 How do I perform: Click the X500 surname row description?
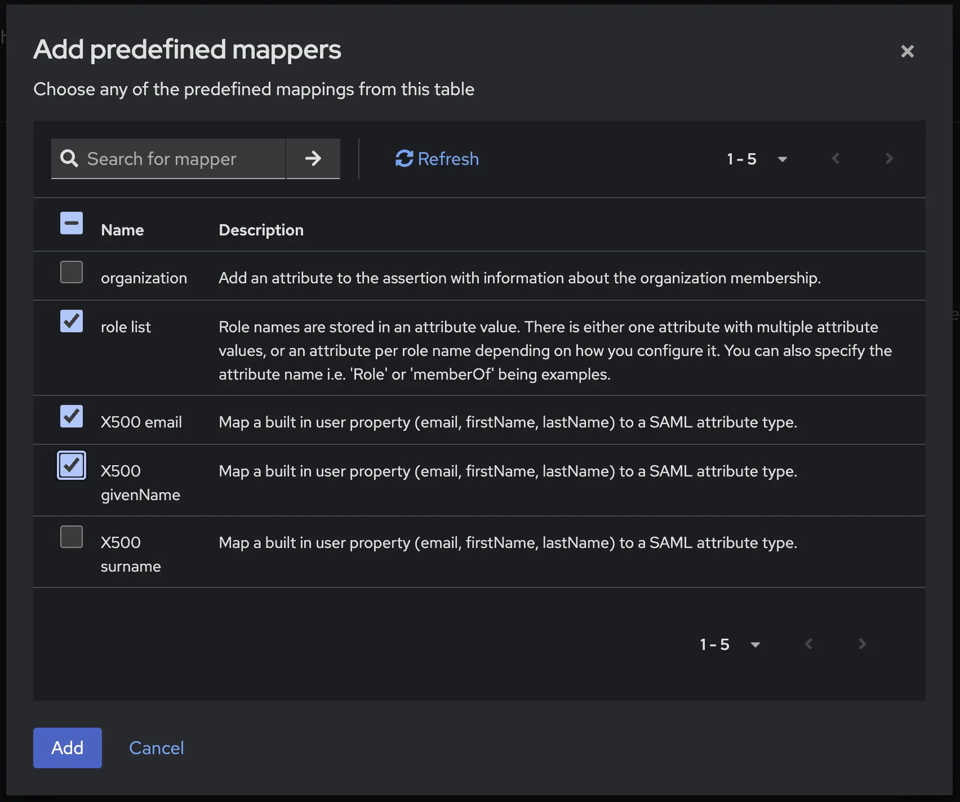pyautogui.click(x=508, y=542)
